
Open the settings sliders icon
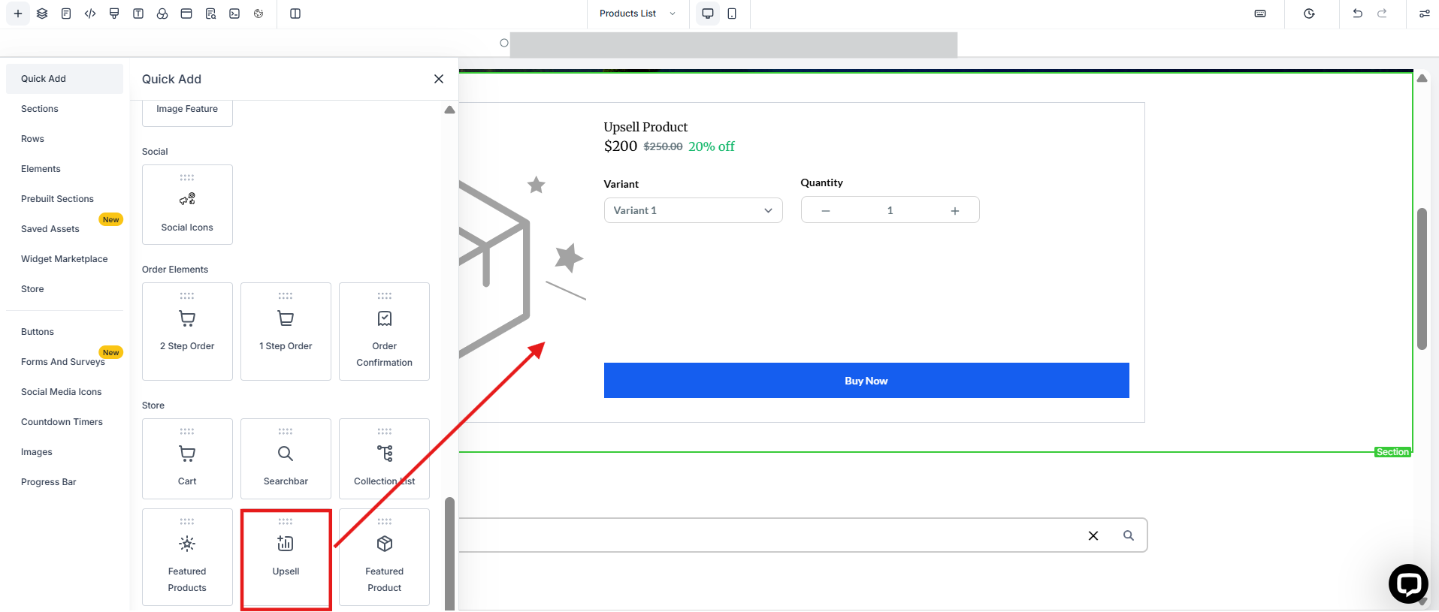point(1424,14)
